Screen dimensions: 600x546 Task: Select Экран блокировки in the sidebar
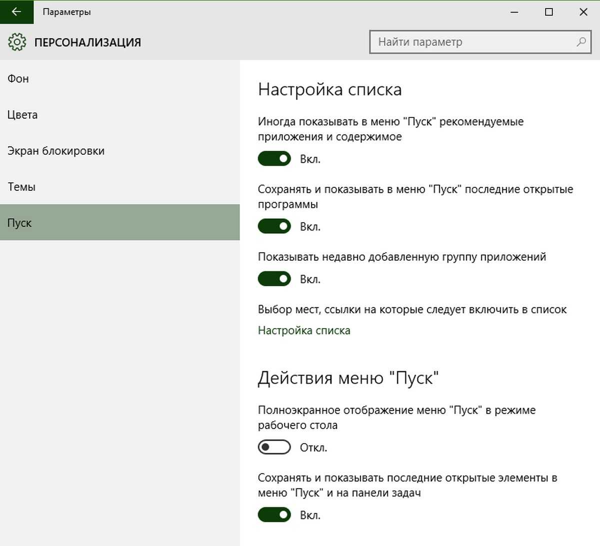point(56,151)
